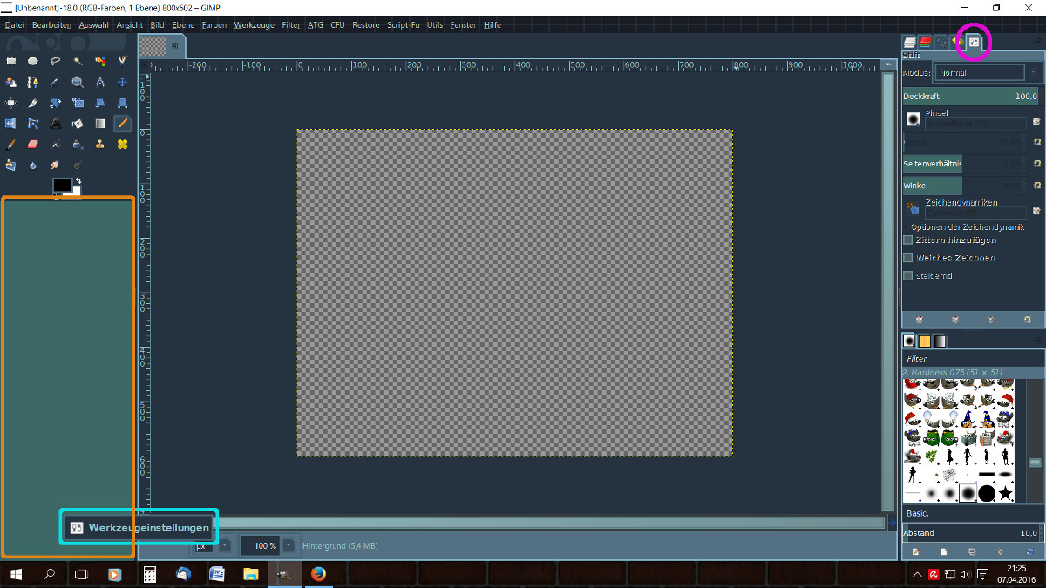Click the black foreground color swatch

(x=62, y=185)
